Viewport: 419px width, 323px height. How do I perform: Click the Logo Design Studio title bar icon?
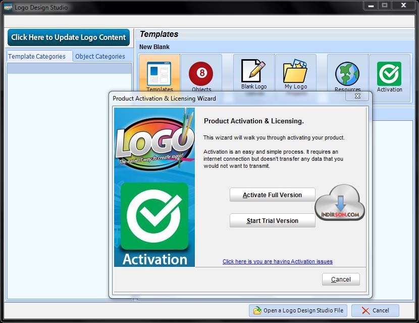pos(8,7)
